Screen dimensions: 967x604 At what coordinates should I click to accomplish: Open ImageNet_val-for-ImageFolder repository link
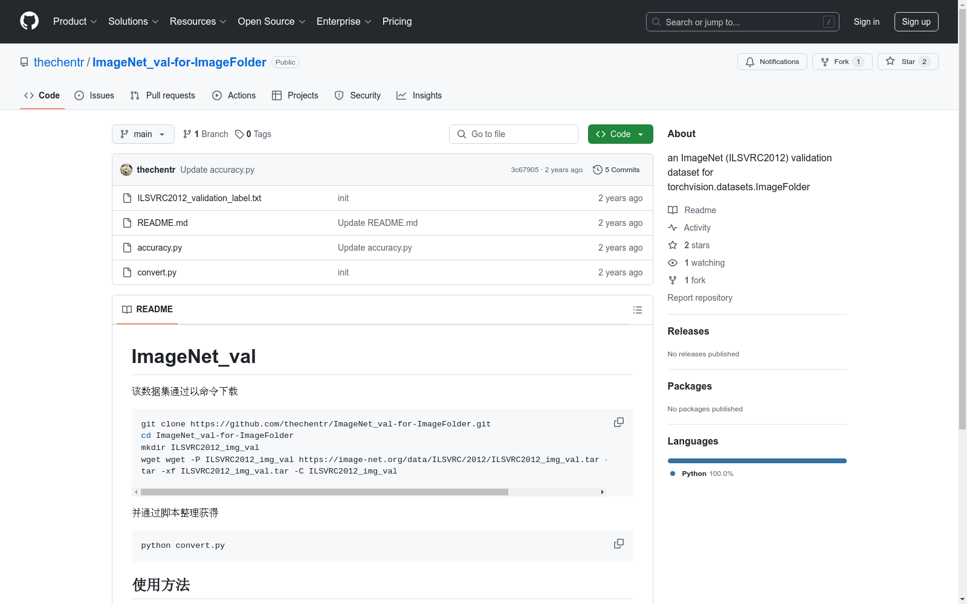(x=179, y=62)
